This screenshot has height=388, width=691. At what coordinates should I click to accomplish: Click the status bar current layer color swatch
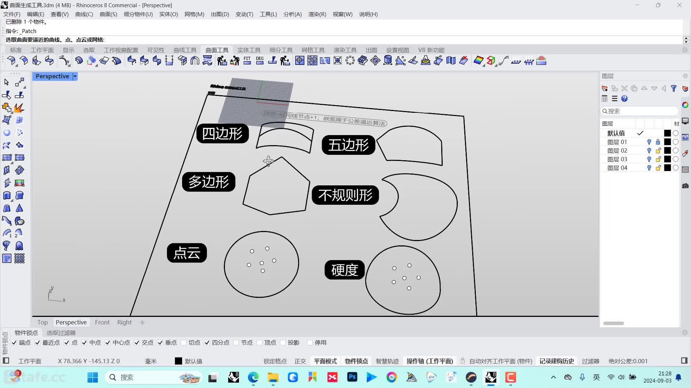click(x=178, y=361)
